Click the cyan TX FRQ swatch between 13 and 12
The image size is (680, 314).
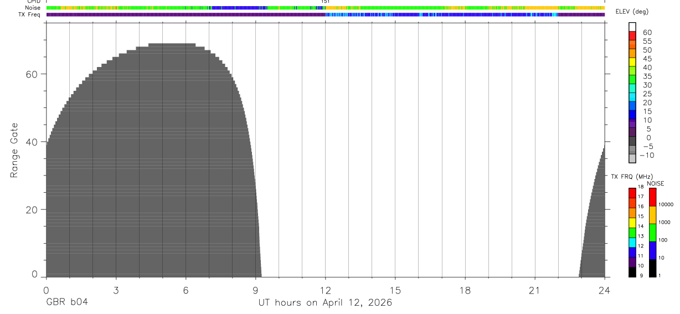coord(632,243)
